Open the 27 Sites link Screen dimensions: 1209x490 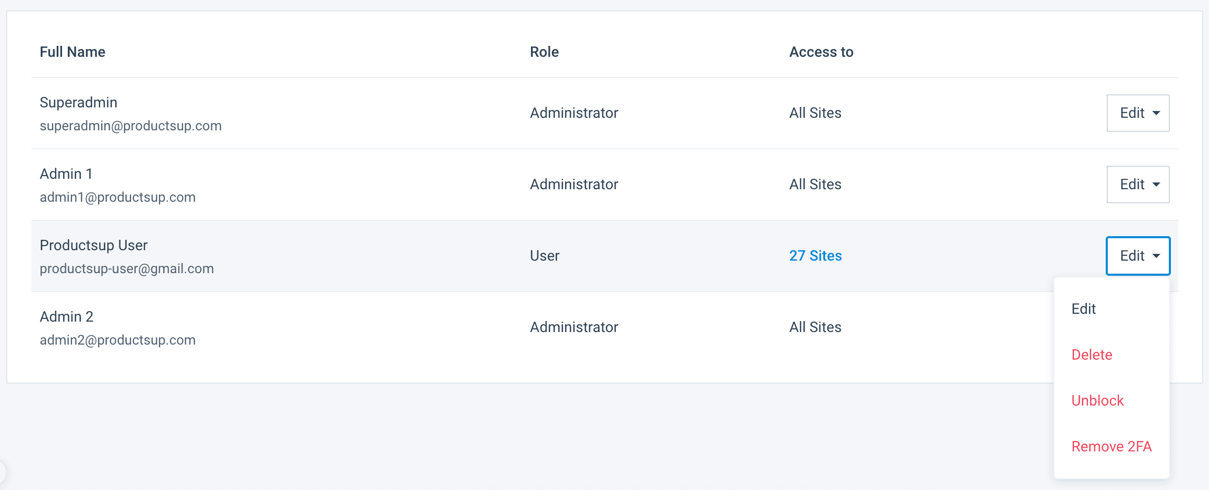(x=815, y=256)
